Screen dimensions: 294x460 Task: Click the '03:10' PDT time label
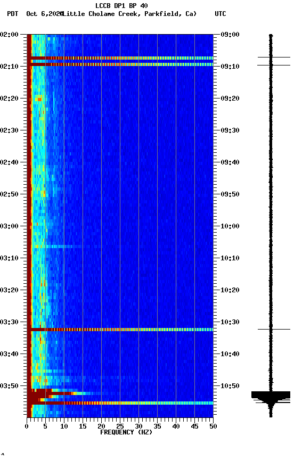(x=9, y=258)
